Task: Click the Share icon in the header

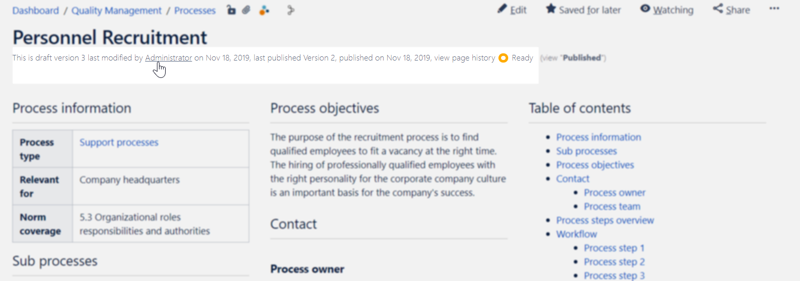Action: click(717, 9)
